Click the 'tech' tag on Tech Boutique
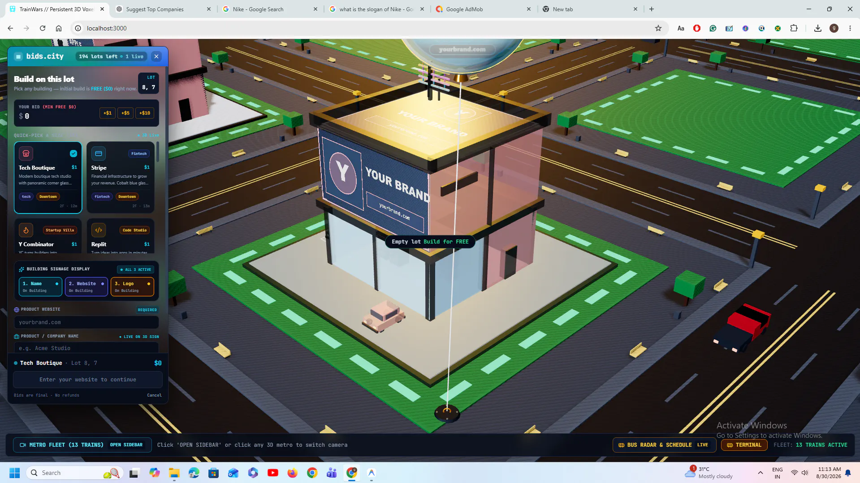Screen dimensions: 860x483 [x=26, y=197]
